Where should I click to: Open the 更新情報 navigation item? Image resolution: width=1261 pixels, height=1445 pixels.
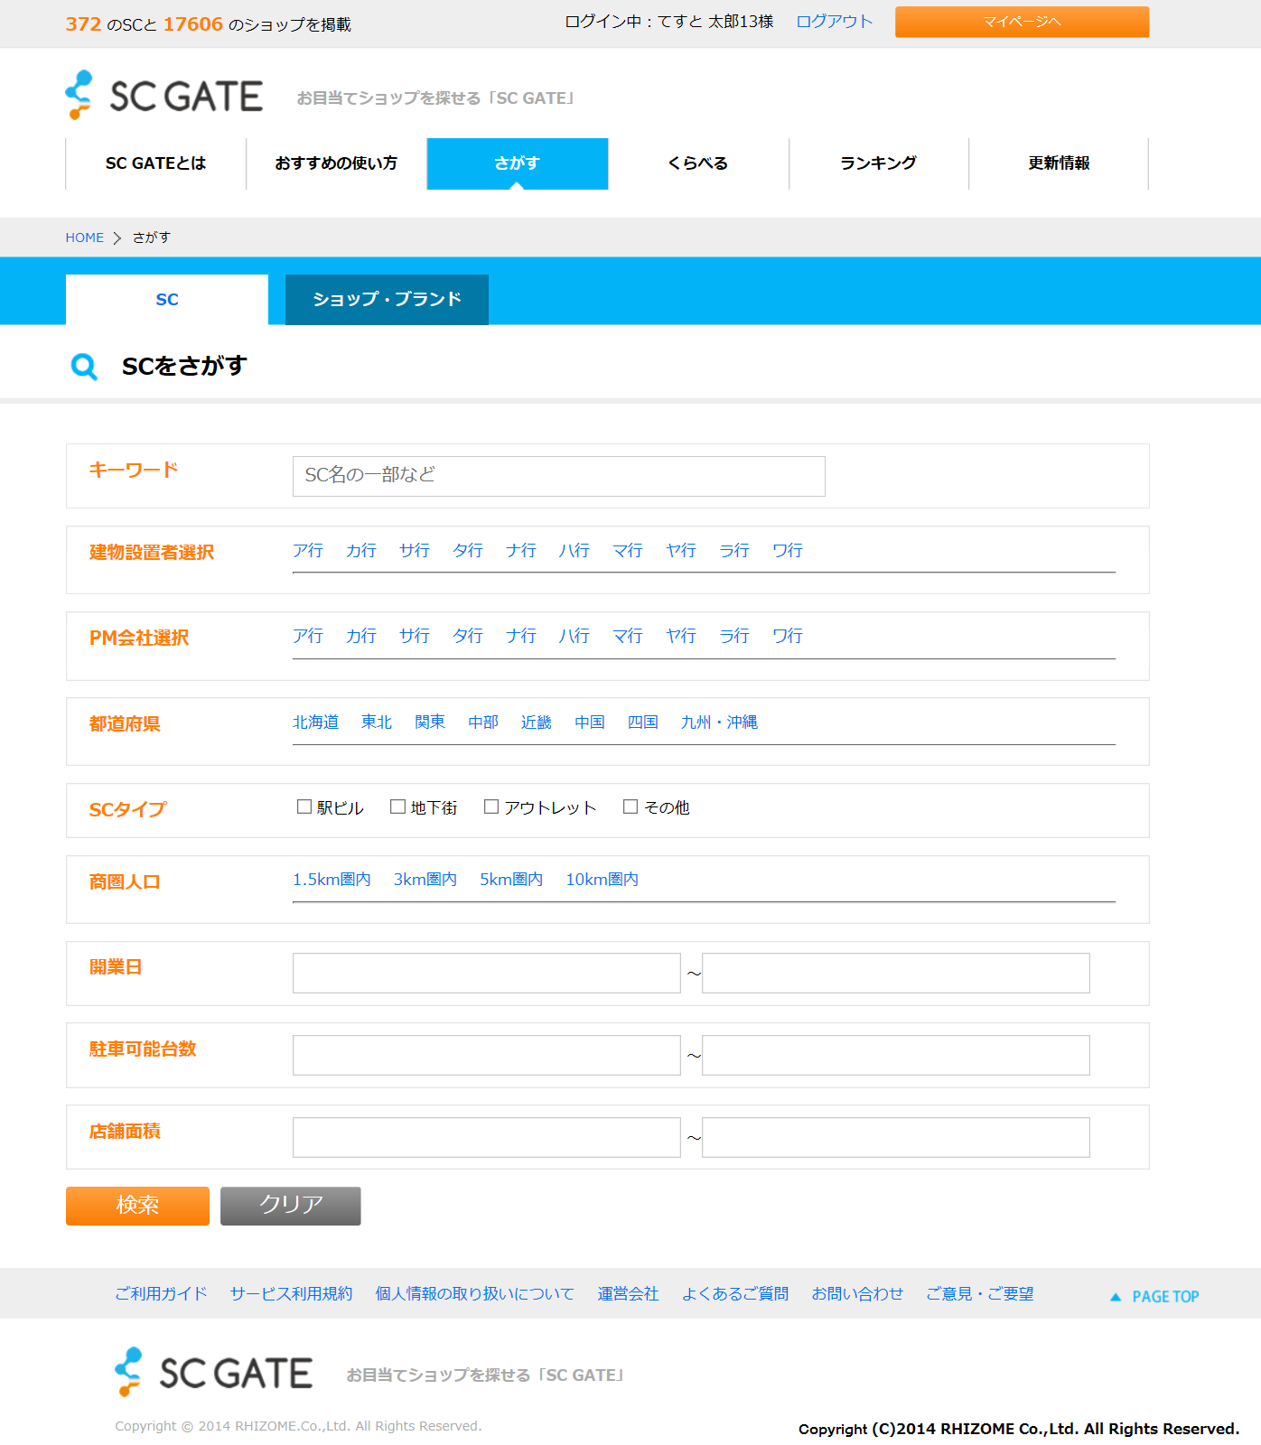click(x=1059, y=163)
